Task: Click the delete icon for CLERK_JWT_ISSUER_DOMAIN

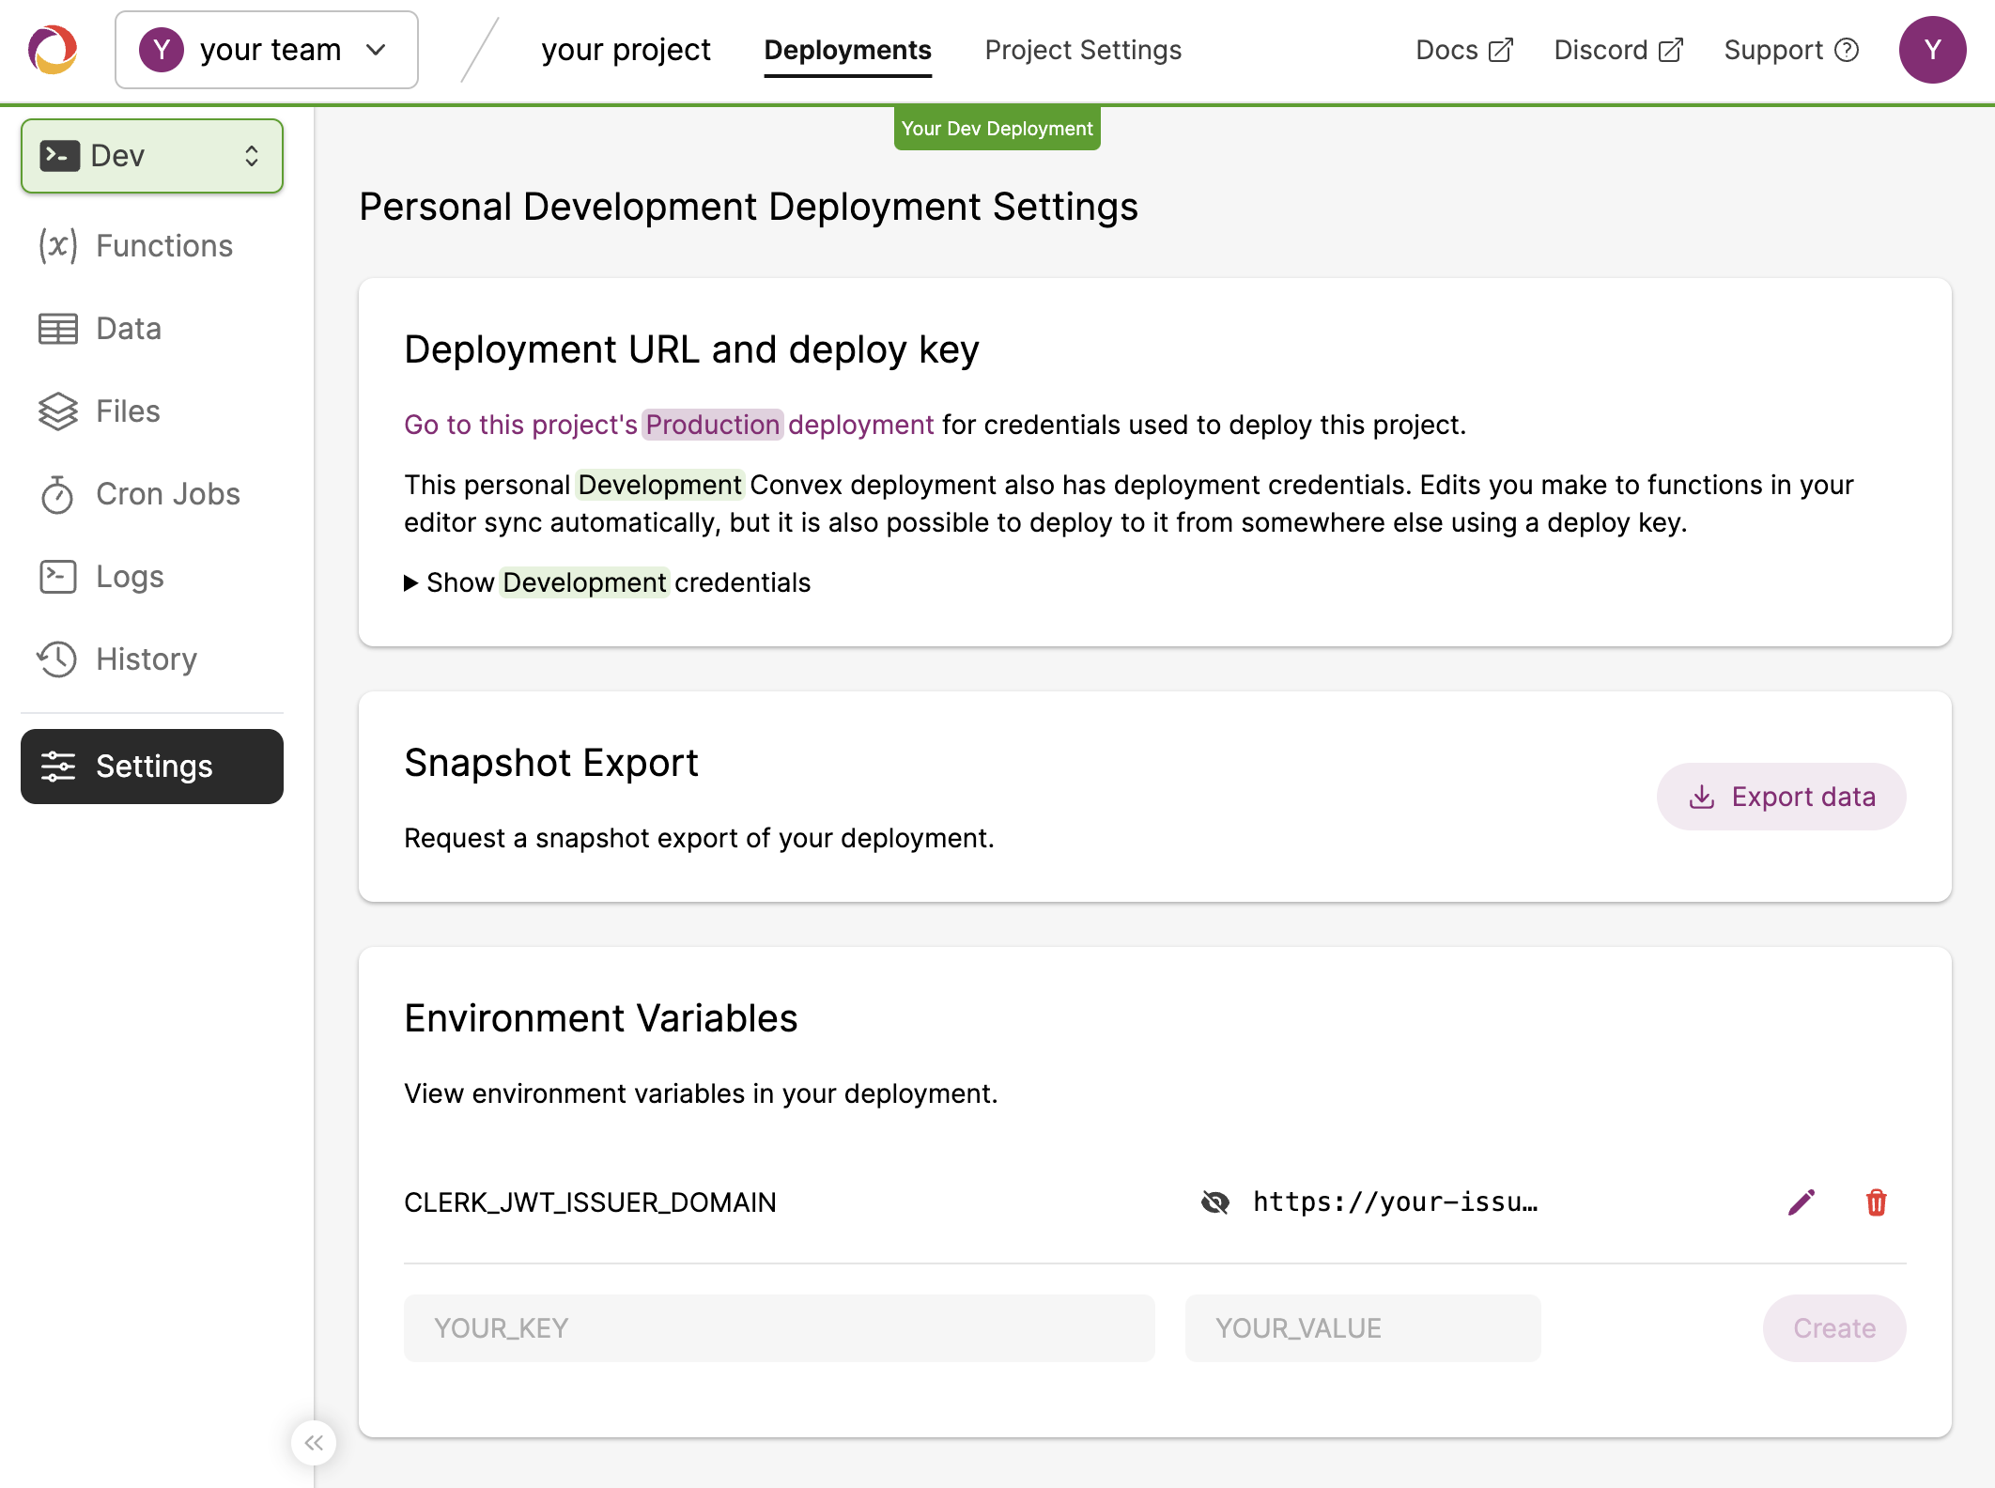Action: pos(1875,1202)
